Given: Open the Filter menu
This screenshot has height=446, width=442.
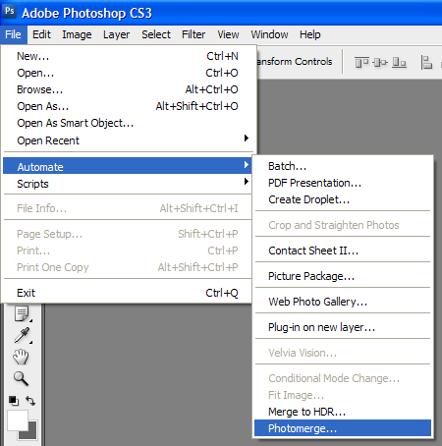Looking at the screenshot, I should [x=193, y=34].
